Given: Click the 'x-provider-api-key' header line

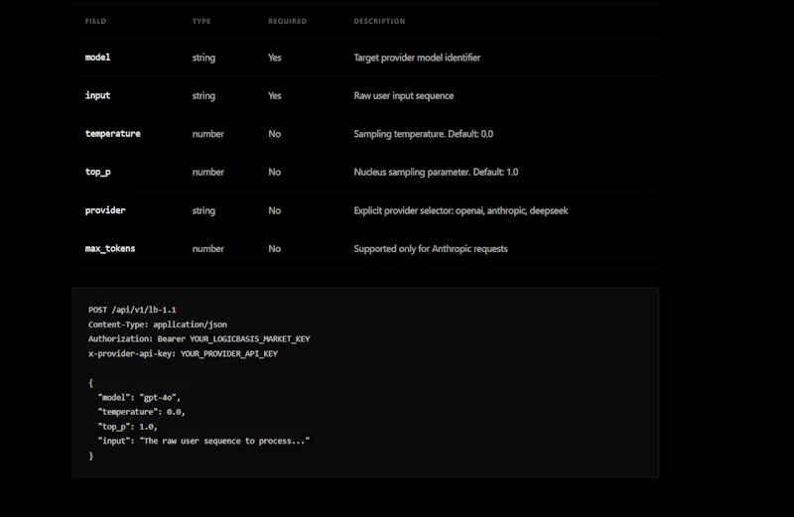Looking at the screenshot, I should point(183,353).
